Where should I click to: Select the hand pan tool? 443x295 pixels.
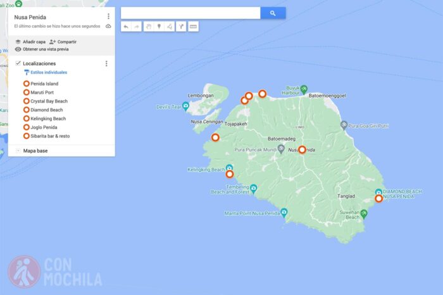coord(149,27)
